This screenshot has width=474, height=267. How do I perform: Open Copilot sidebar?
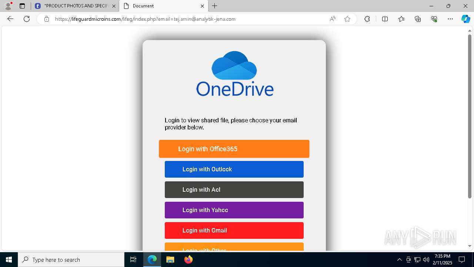point(465,19)
